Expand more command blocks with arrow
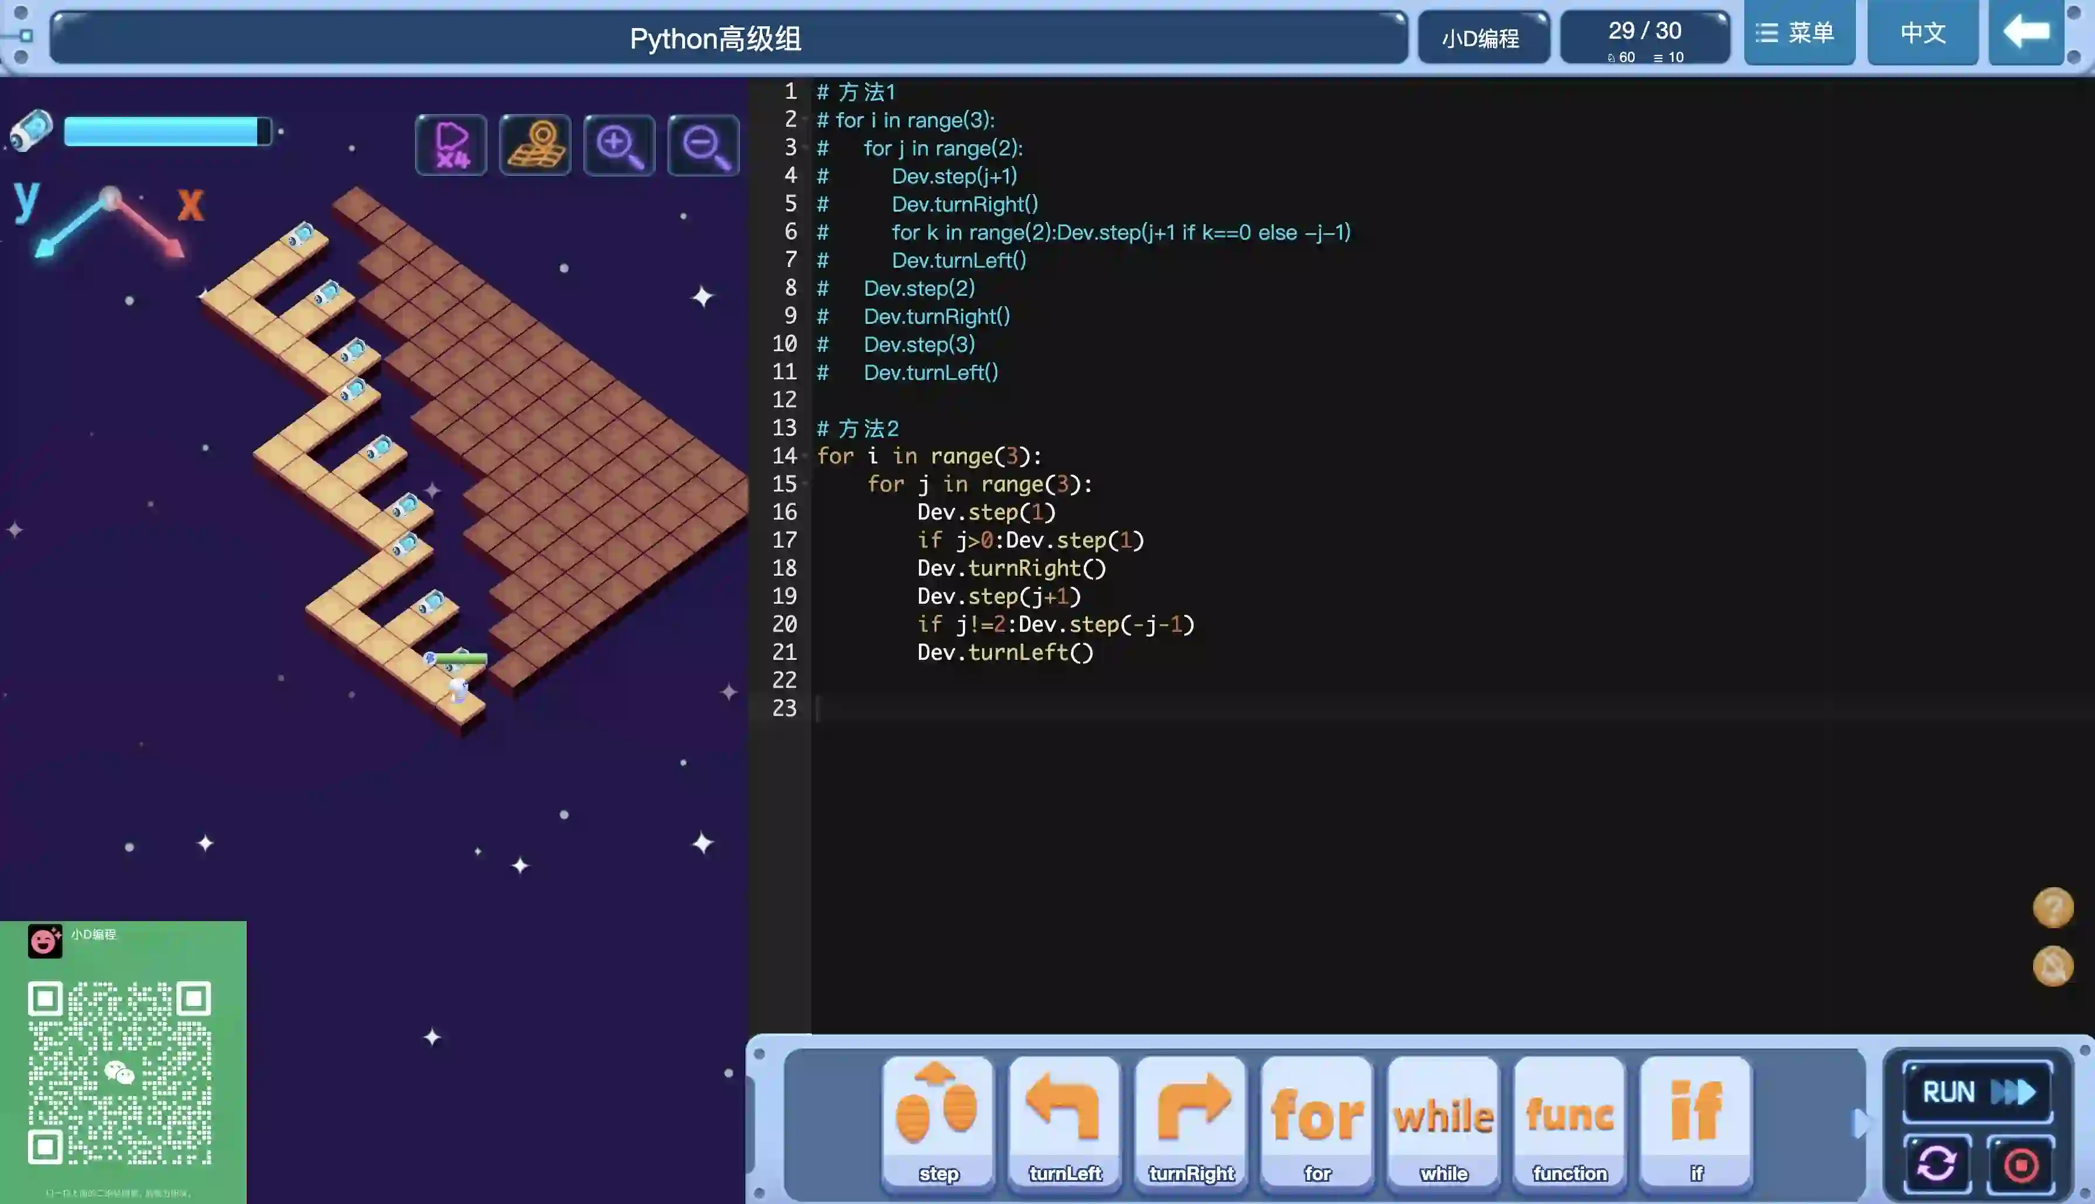 tap(1860, 1123)
